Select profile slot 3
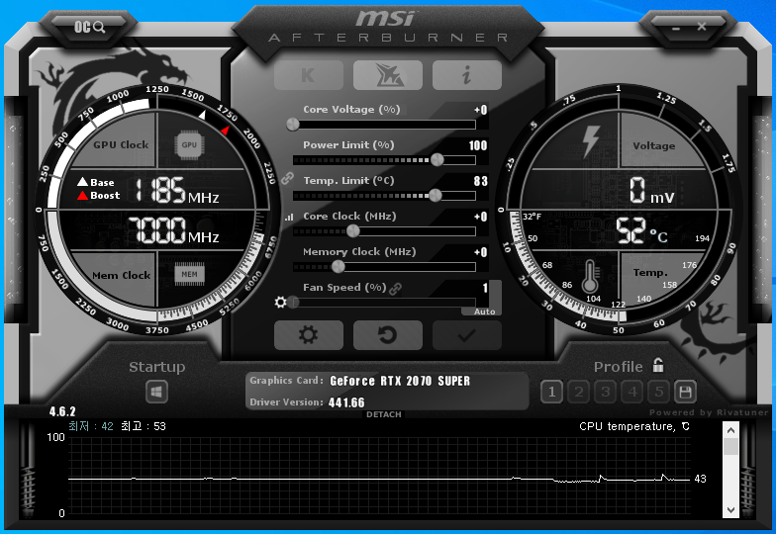 point(606,393)
